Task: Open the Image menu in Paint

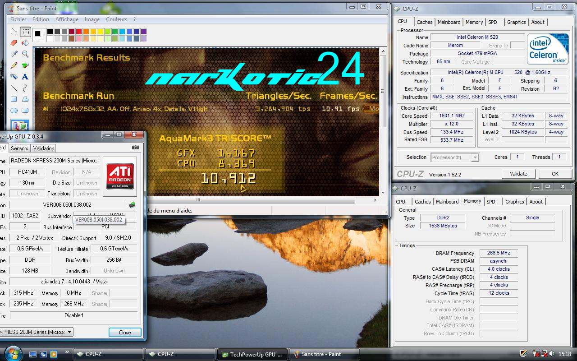Action: (x=92, y=19)
